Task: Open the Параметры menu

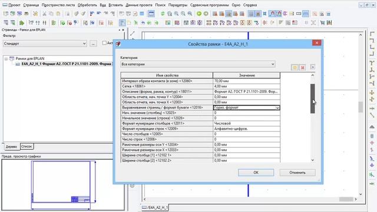Action: point(178,5)
